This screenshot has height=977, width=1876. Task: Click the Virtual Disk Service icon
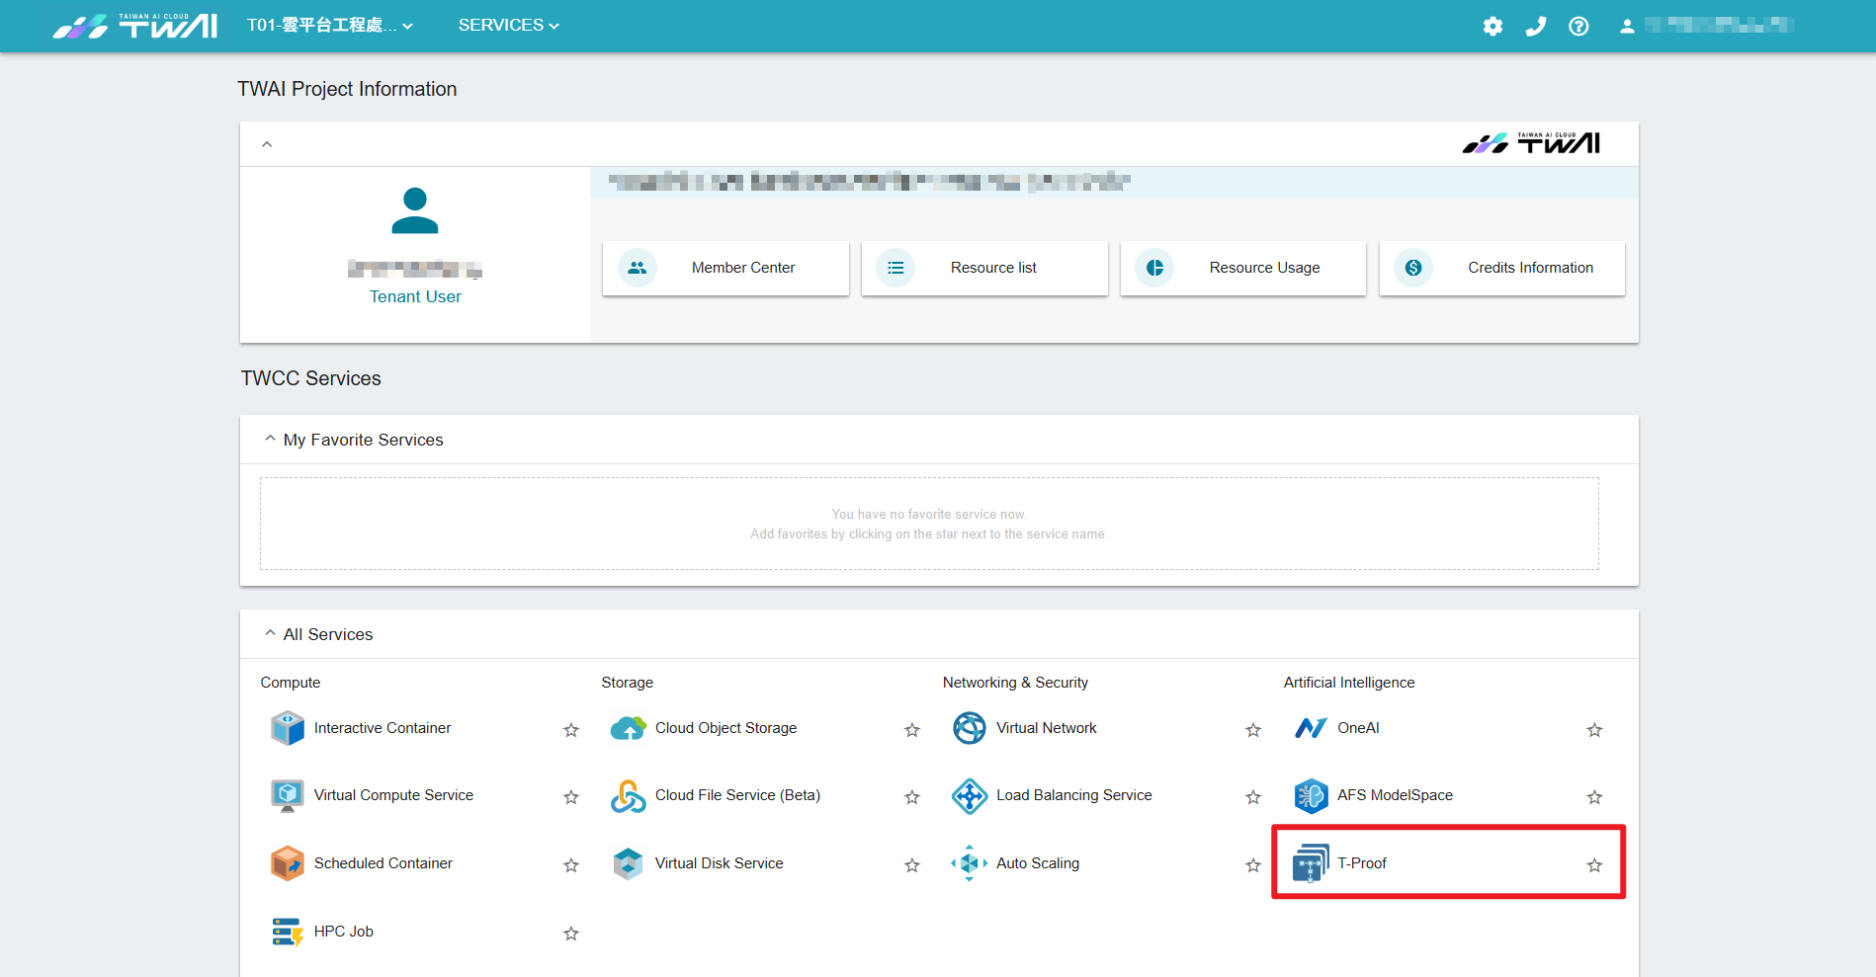629,863
